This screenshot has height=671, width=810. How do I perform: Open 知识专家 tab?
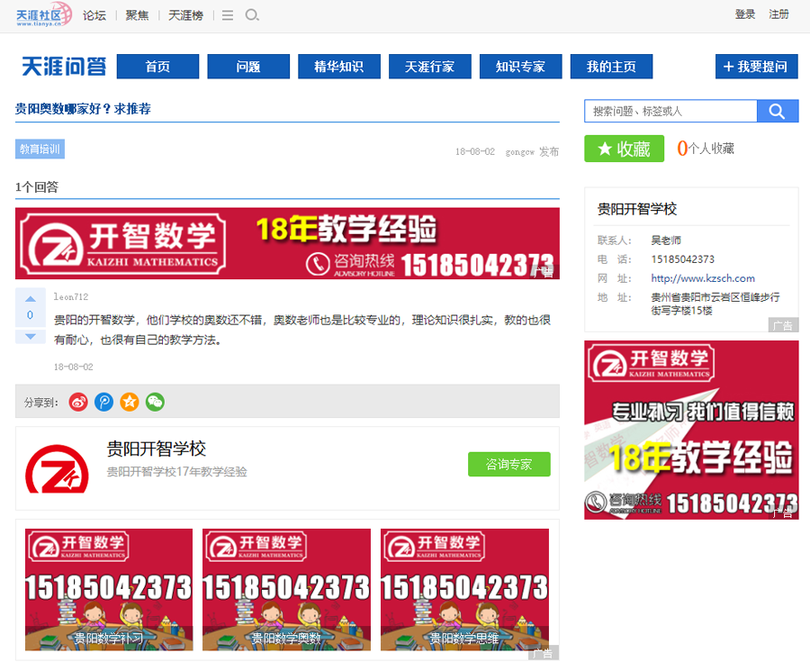click(x=521, y=67)
